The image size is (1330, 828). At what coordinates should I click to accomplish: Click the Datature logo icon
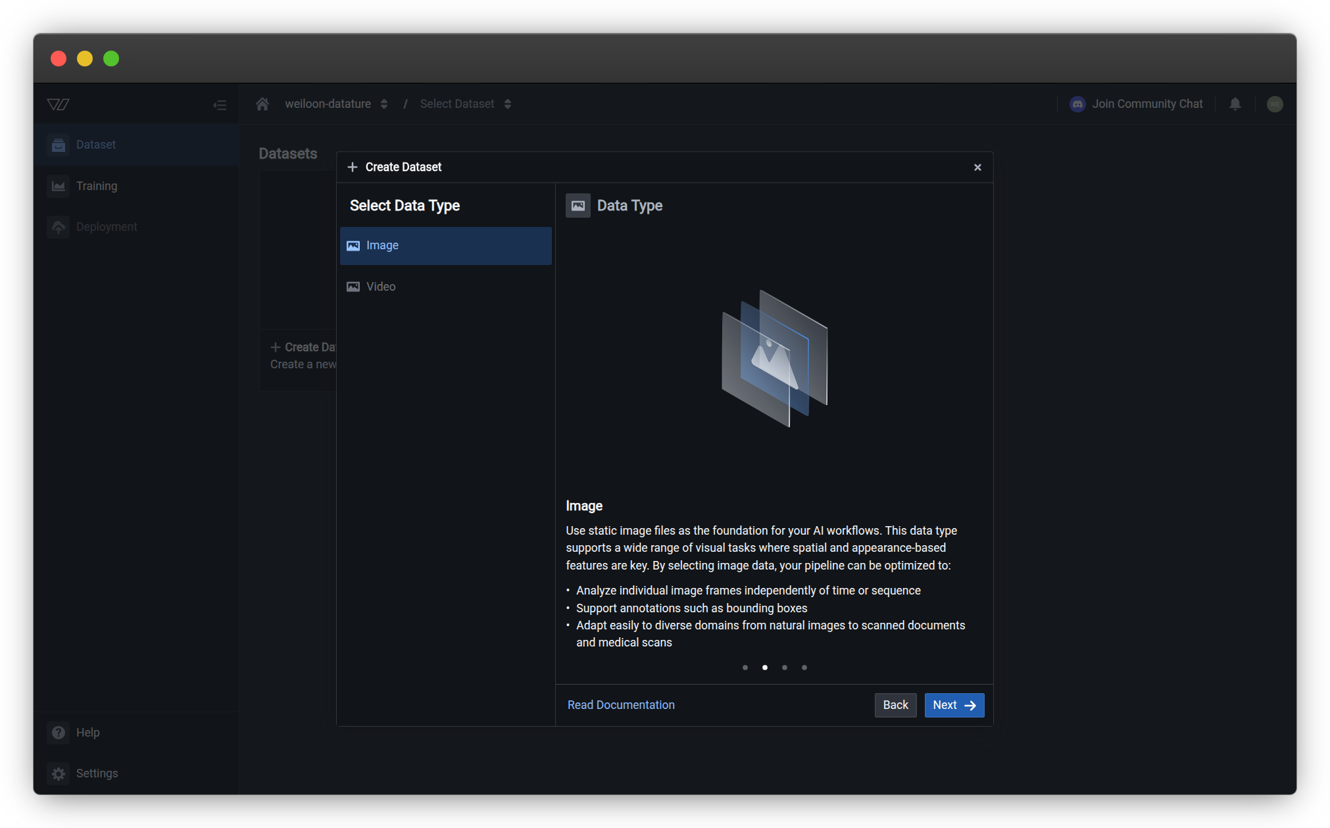[59, 104]
